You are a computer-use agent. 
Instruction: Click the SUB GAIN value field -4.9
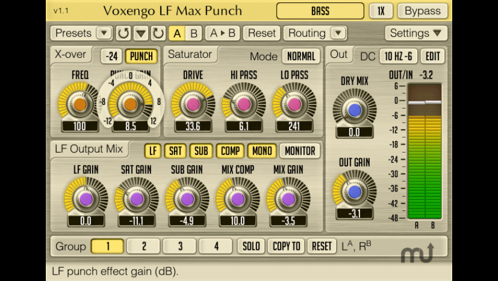[x=187, y=221]
